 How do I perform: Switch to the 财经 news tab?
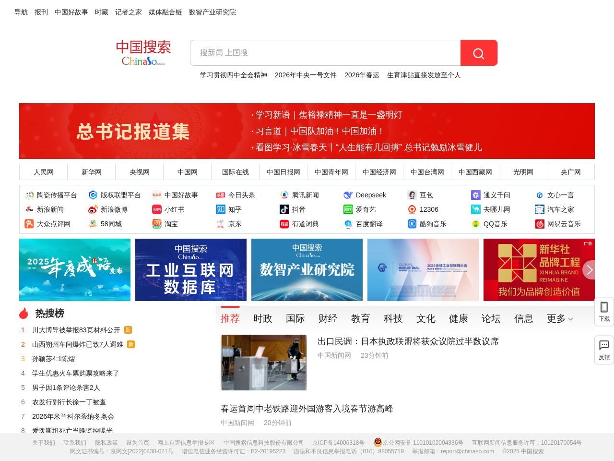pos(328,318)
